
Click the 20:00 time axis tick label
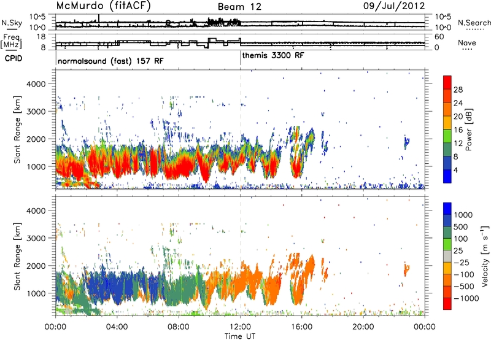363,327
